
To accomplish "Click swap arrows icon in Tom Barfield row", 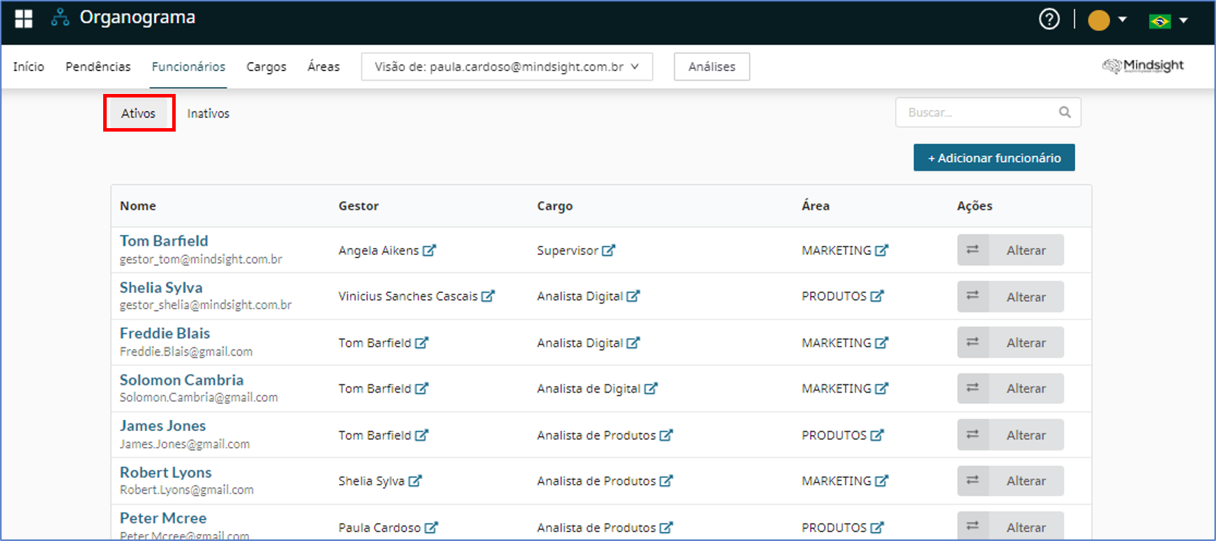I will coord(973,249).
